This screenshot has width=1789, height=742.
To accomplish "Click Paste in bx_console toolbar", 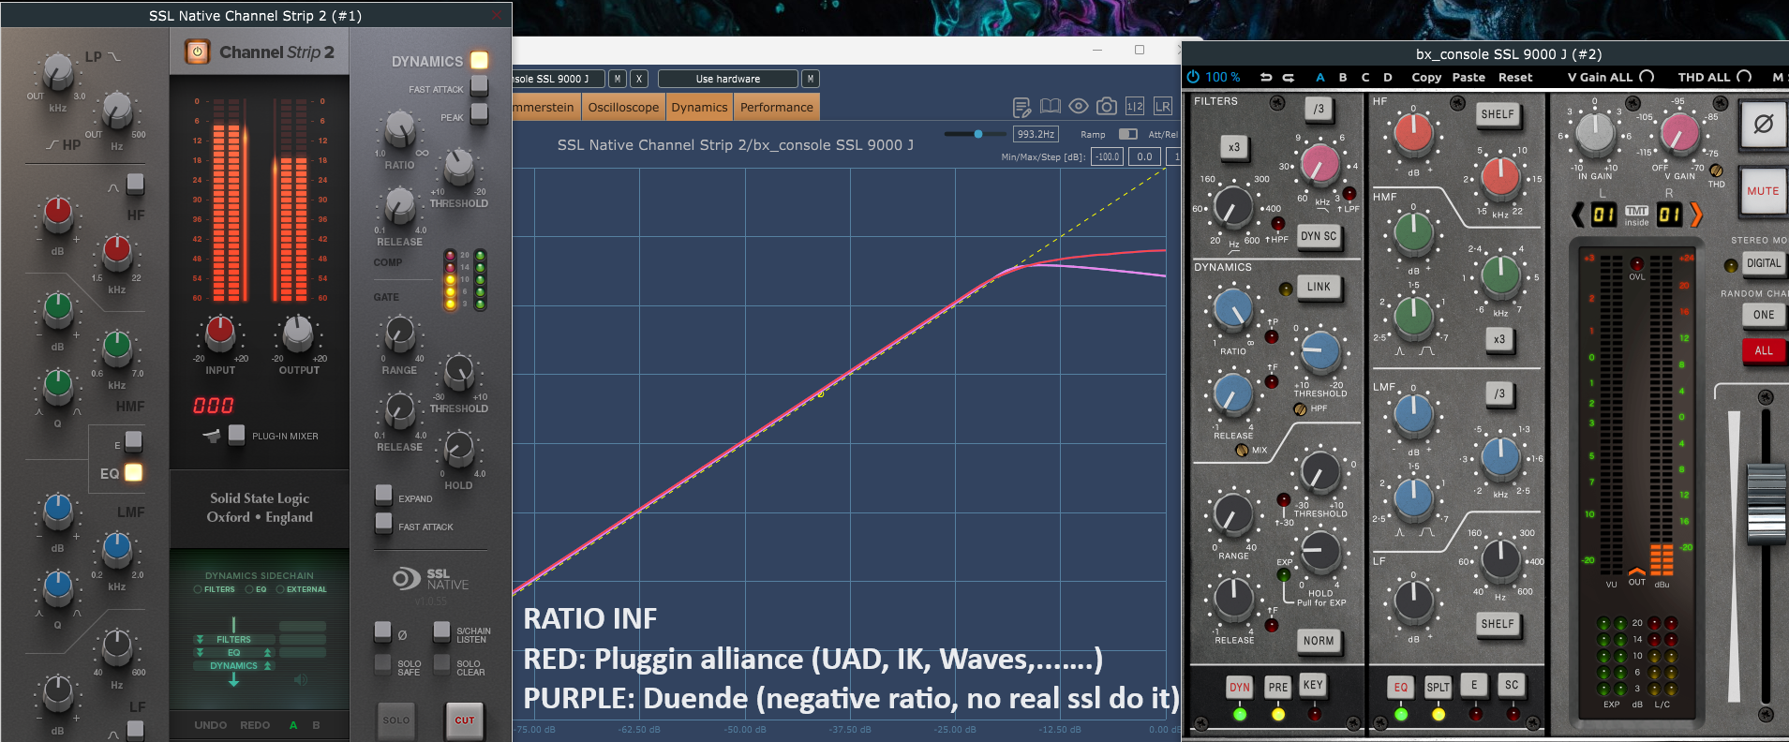I will click(x=1468, y=77).
